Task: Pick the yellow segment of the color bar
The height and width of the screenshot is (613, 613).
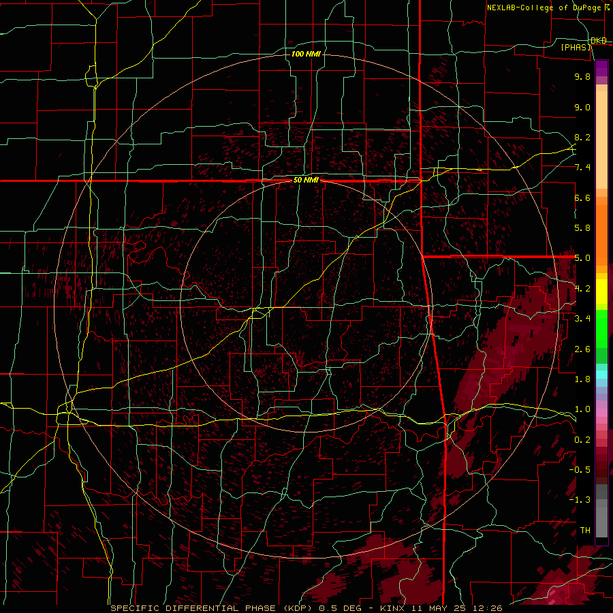Action: pyautogui.click(x=601, y=292)
